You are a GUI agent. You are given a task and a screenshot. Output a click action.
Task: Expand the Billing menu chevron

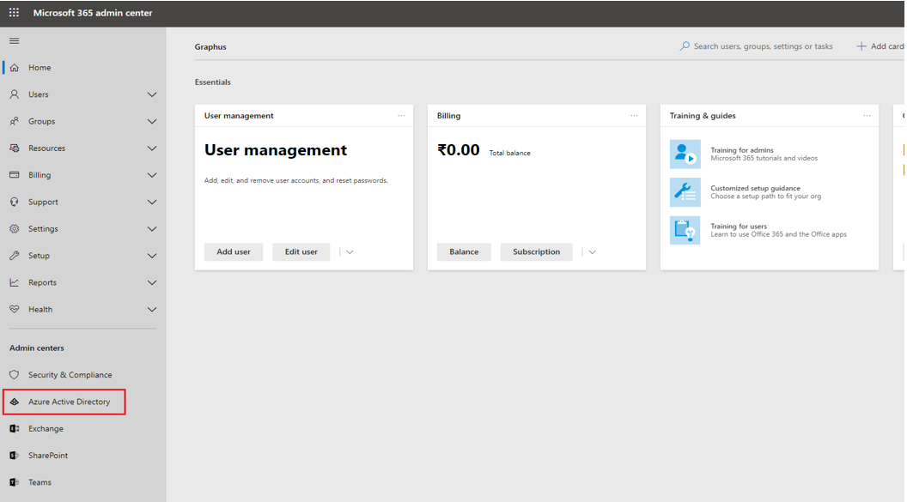tap(151, 175)
